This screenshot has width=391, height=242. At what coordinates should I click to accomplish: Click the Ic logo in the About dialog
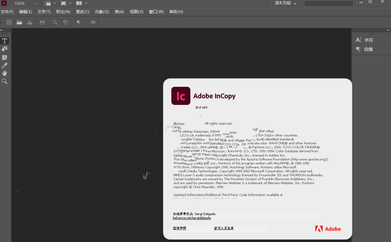181,96
